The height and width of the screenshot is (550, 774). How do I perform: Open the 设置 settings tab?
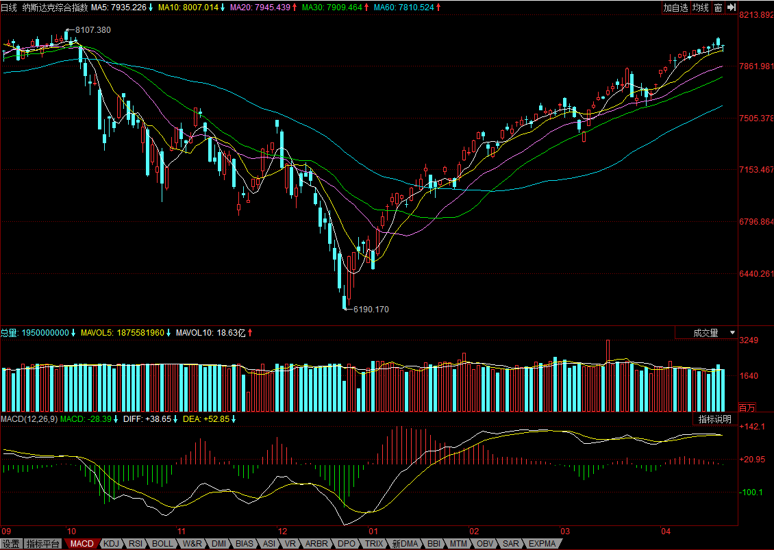point(11,544)
